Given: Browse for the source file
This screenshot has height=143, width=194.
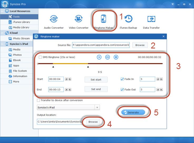Looking at the screenshot, I should point(140,45).
